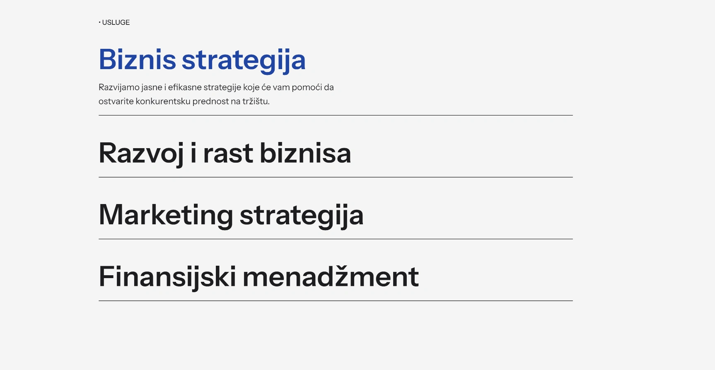715x370 pixels.
Task: Open the Finansijski menadžment accordion item
Action: (258, 276)
